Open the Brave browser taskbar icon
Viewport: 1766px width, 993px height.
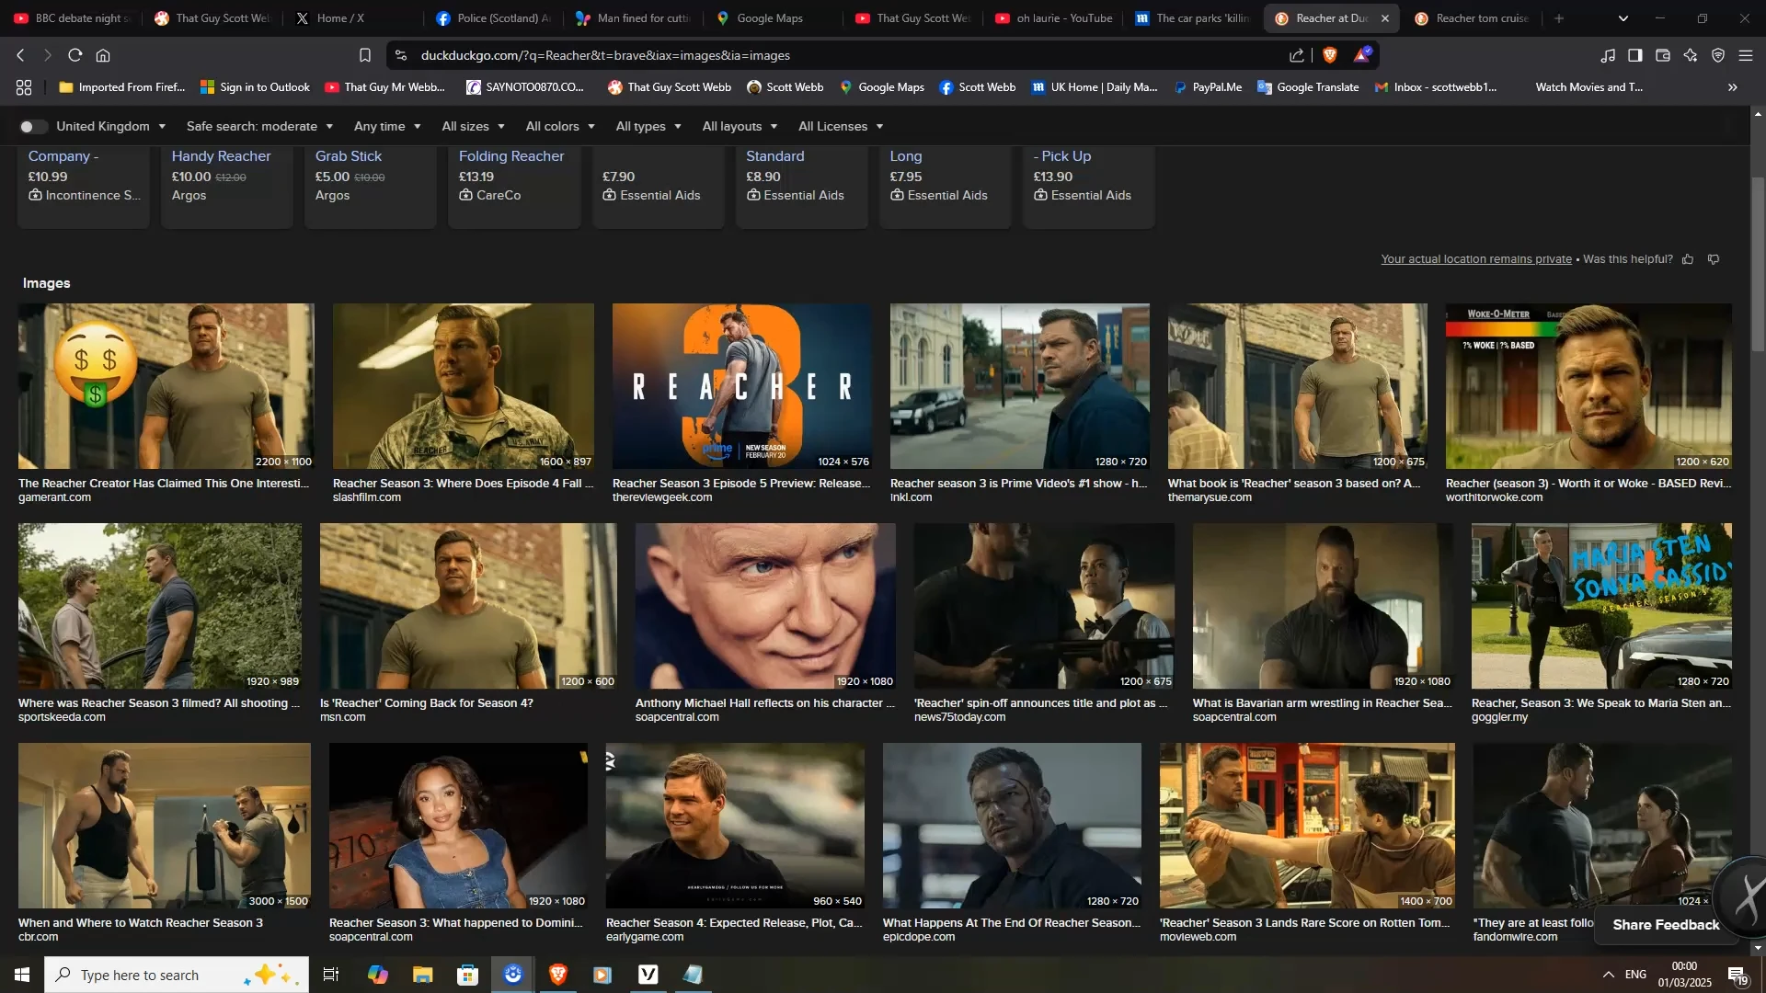coord(557,975)
